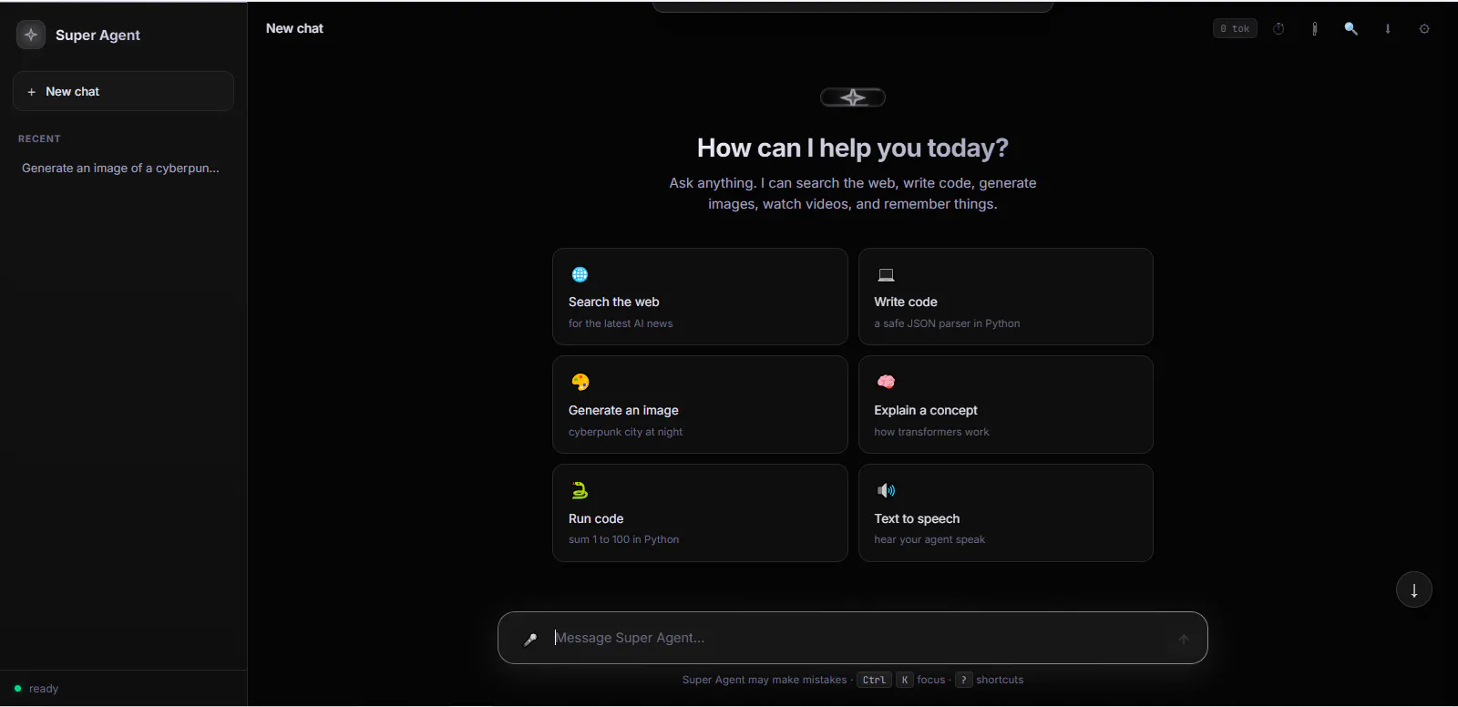
Task: Click 'a safe JSON parser in Python' subtitle
Action: [947, 323]
